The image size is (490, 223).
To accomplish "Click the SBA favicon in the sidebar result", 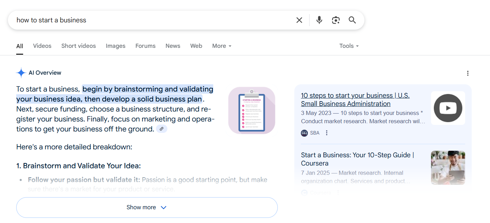I will pos(304,133).
